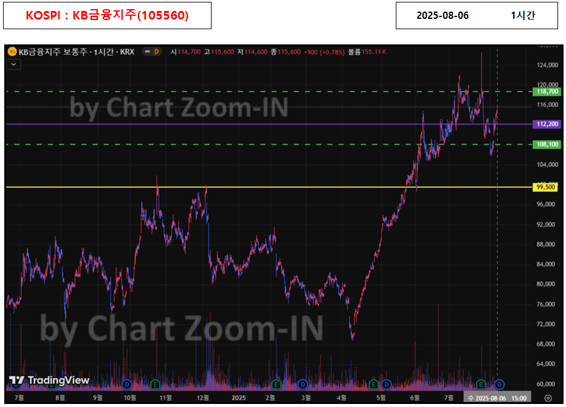Open chart settings gear icon at axis corner

pos(548,398)
